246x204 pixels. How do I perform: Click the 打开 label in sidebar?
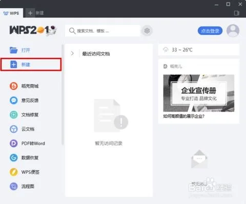26,50
